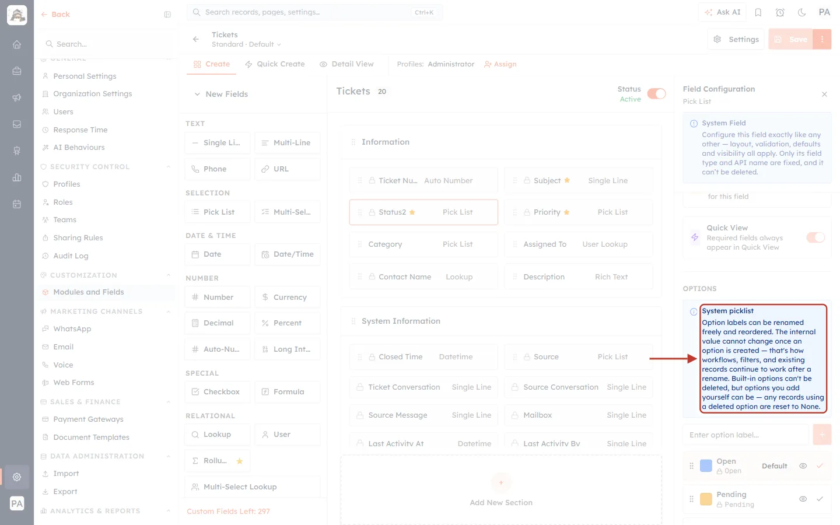Click the default checkmark for Open option
This screenshot has height=525, width=840.
pyautogui.click(x=820, y=466)
